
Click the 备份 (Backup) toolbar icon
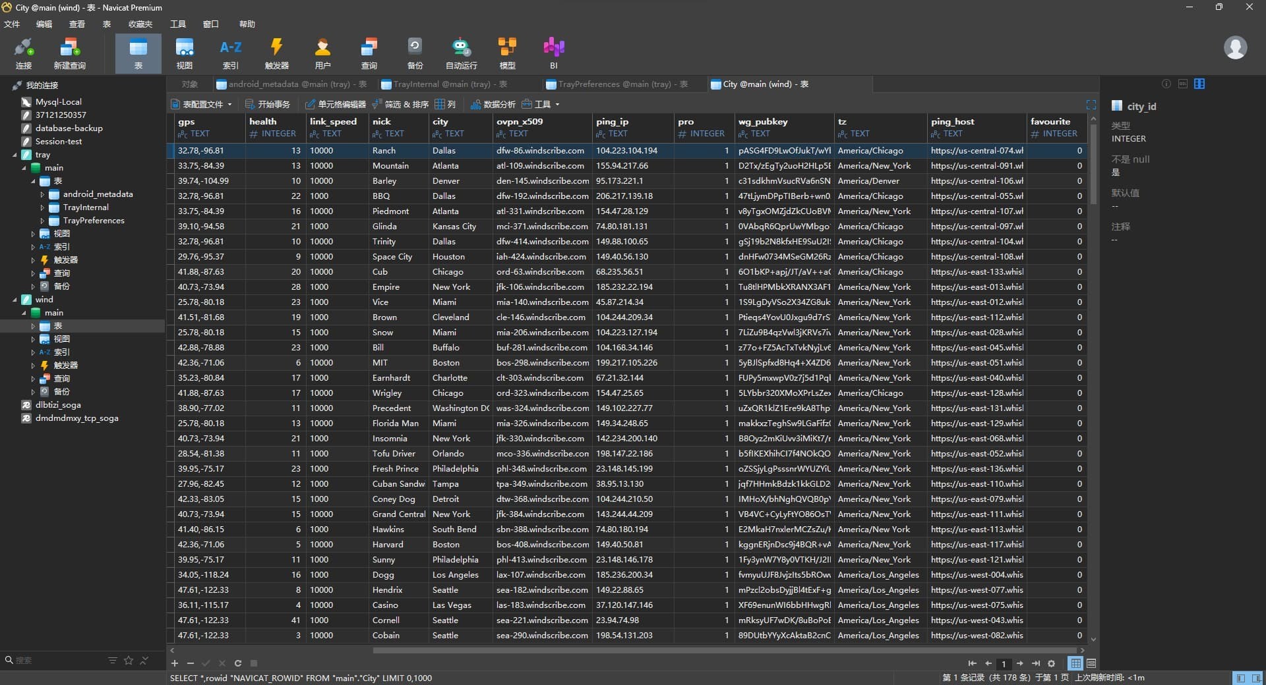coord(415,53)
